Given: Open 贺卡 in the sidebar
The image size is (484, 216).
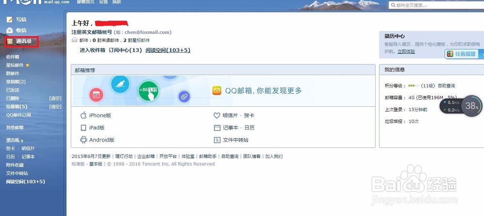Looking at the screenshot, I should (11, 148).
